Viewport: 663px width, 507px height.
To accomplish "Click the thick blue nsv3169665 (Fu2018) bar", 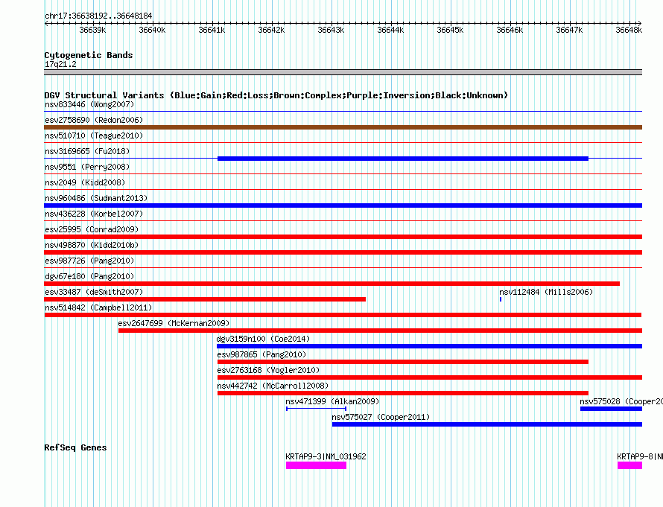I will [x=402, y=159].
